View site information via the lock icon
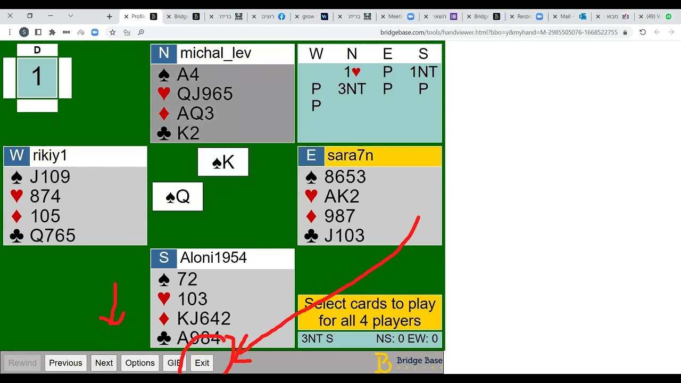 pyautogui.click(x=625, y=32)
